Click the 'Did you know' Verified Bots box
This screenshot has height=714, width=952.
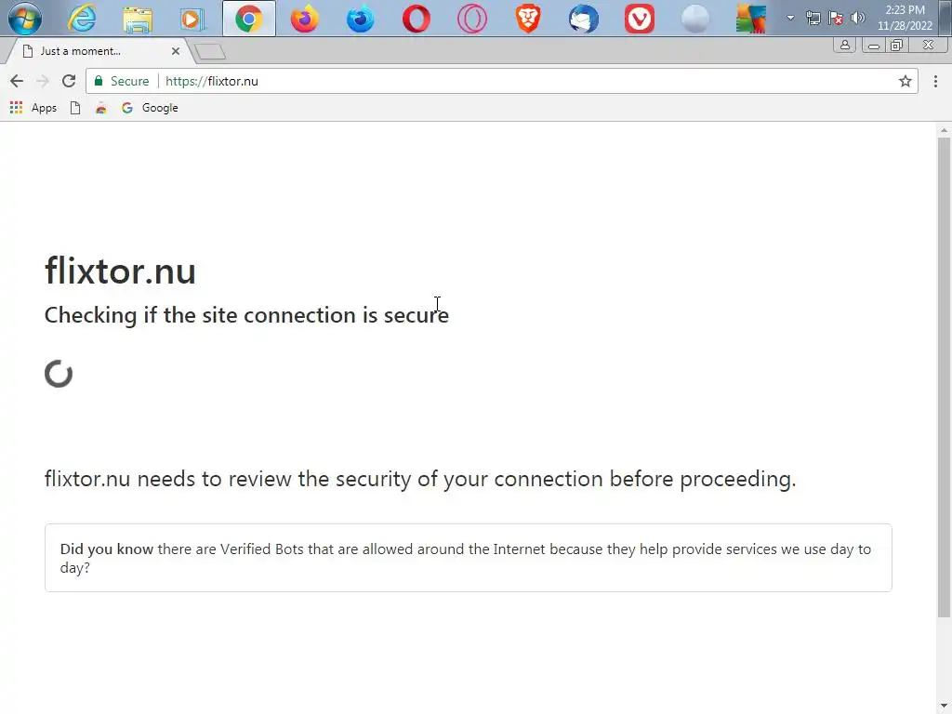(469, 558)
